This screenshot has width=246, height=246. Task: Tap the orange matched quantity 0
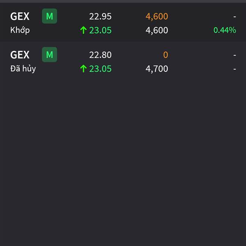[166, 55]
